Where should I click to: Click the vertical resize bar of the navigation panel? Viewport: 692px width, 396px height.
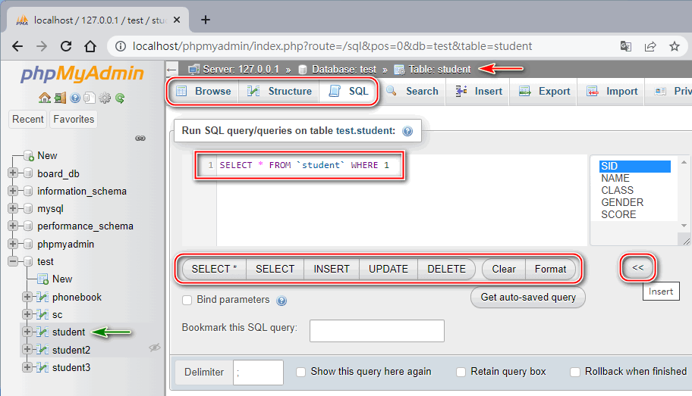[x=165, y=227]
